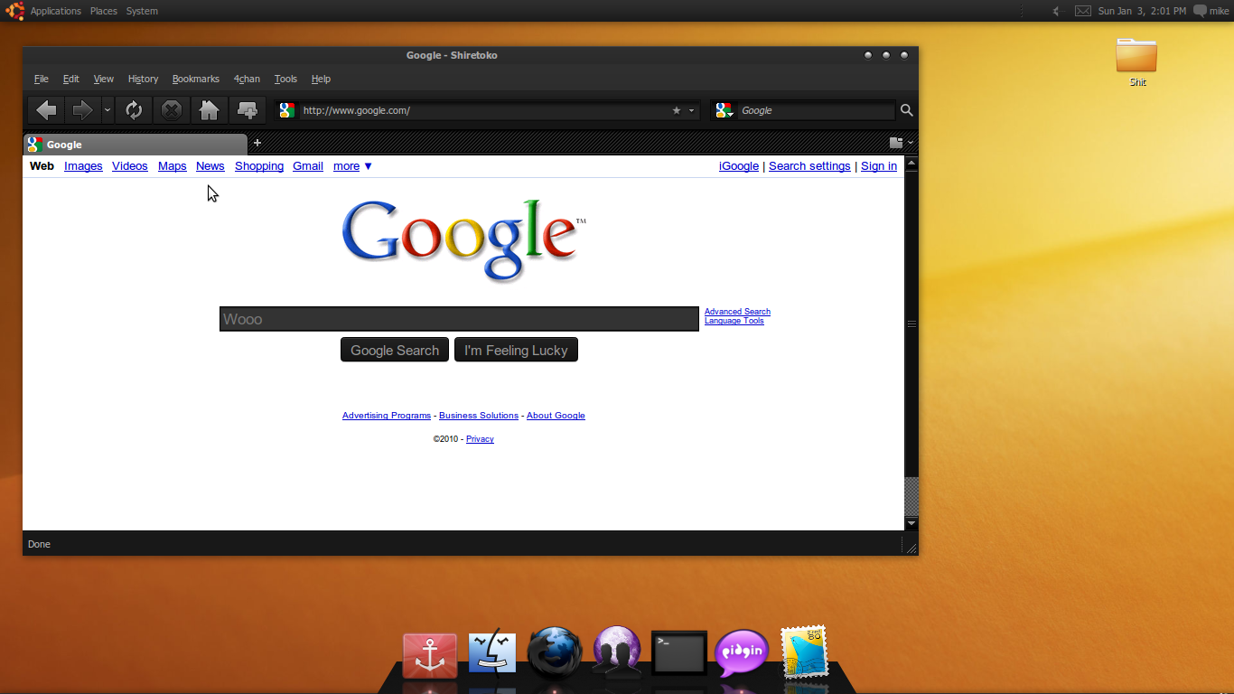Launch the dark Firefox globe in dock
Viewport: 1234px width, 694px height.
[x=553, y=652]
